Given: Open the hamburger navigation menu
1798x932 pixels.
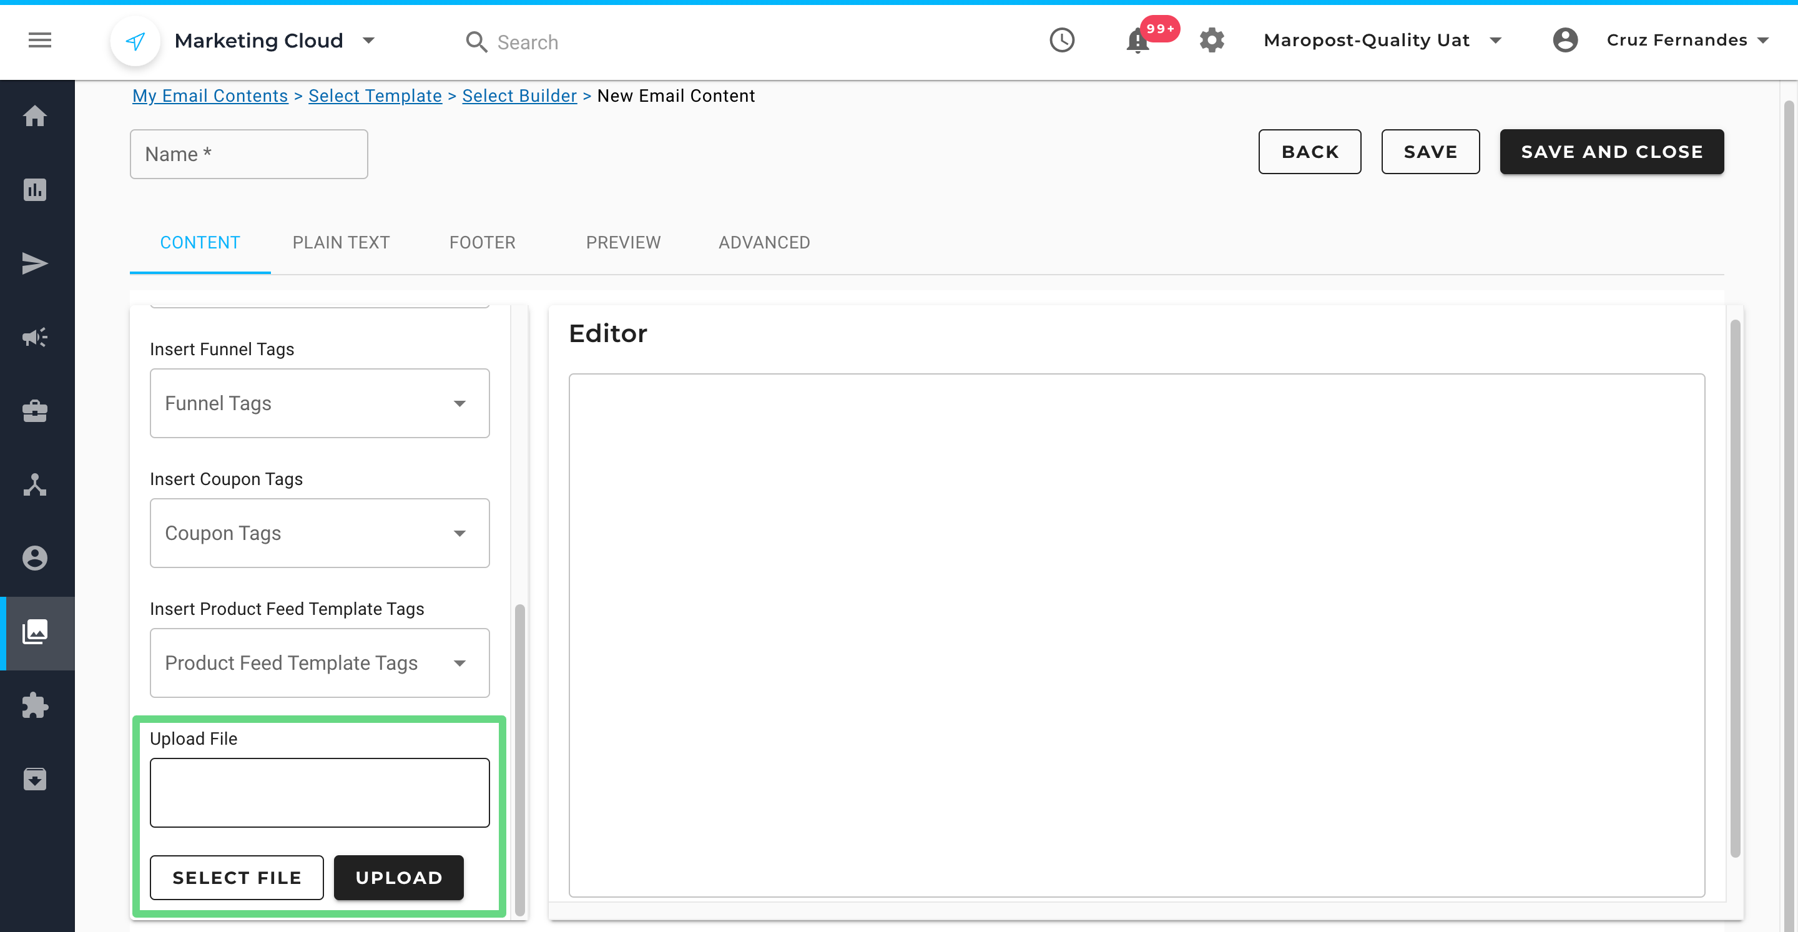Looking at the screenshot, I should pos(40,41).
